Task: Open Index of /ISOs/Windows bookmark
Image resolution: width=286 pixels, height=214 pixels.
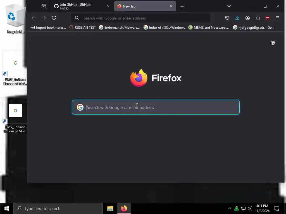Action: [x=164, y=28]
